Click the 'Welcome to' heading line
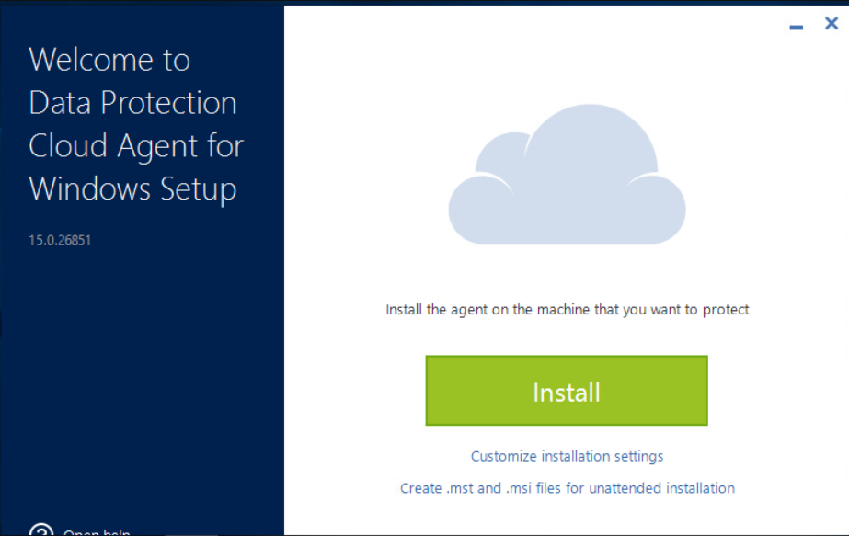 pos(109,60)
